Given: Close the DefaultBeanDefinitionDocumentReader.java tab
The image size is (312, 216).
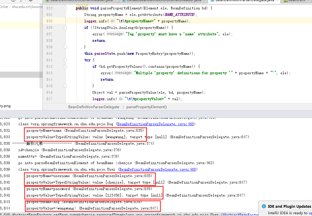Looking at the screenshot, I should pos(204,1).
